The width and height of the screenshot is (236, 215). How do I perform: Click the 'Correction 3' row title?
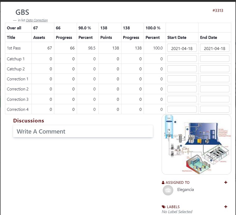pyautogui.click(x=18, y=99)
